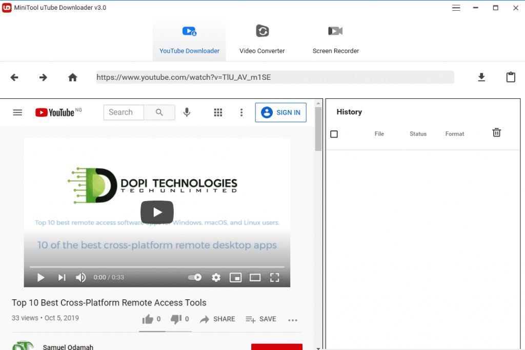
Task: Open the YouTube sidebar guide menu
Action: pos(17,112)
